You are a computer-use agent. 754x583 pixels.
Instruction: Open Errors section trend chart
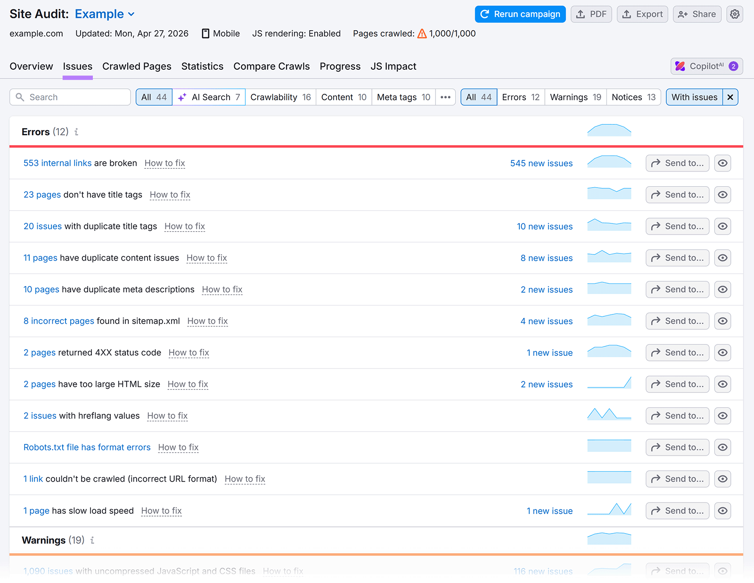(x=609, y=131)
